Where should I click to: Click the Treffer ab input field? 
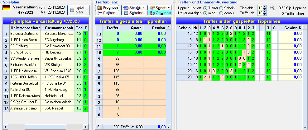tap(260, 13)
